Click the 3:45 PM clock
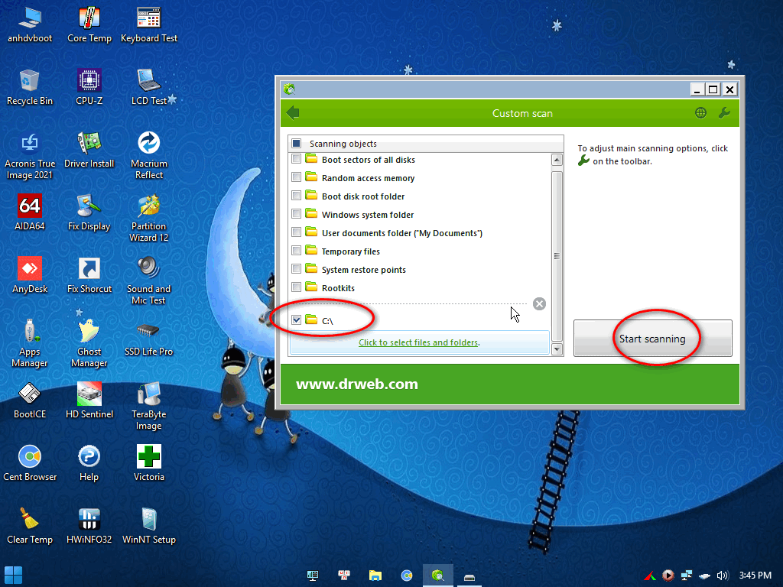This screenshot has width=783, height=587. [x=755, y=576]
